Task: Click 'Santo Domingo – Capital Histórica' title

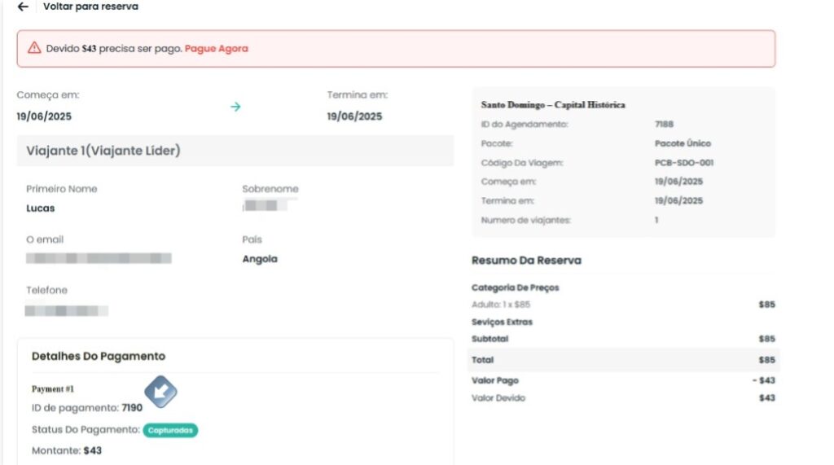Action: click(x=553, y=105)
